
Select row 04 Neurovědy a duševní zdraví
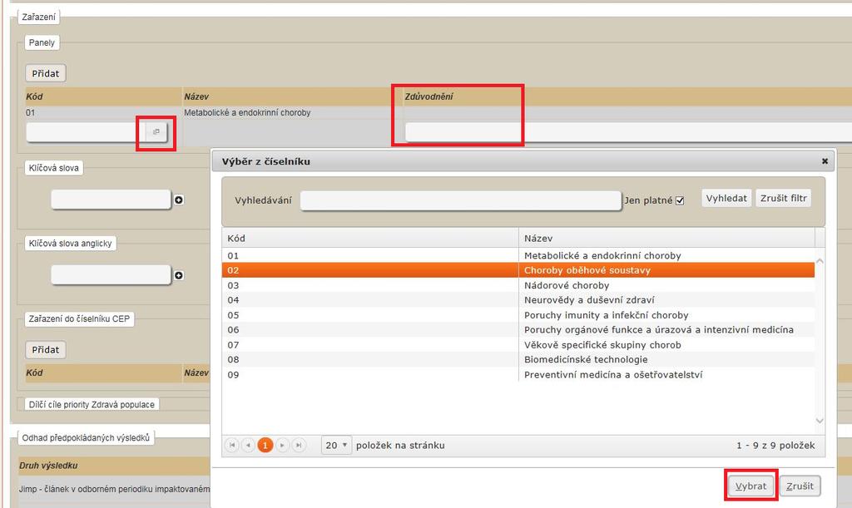point(518,300)
